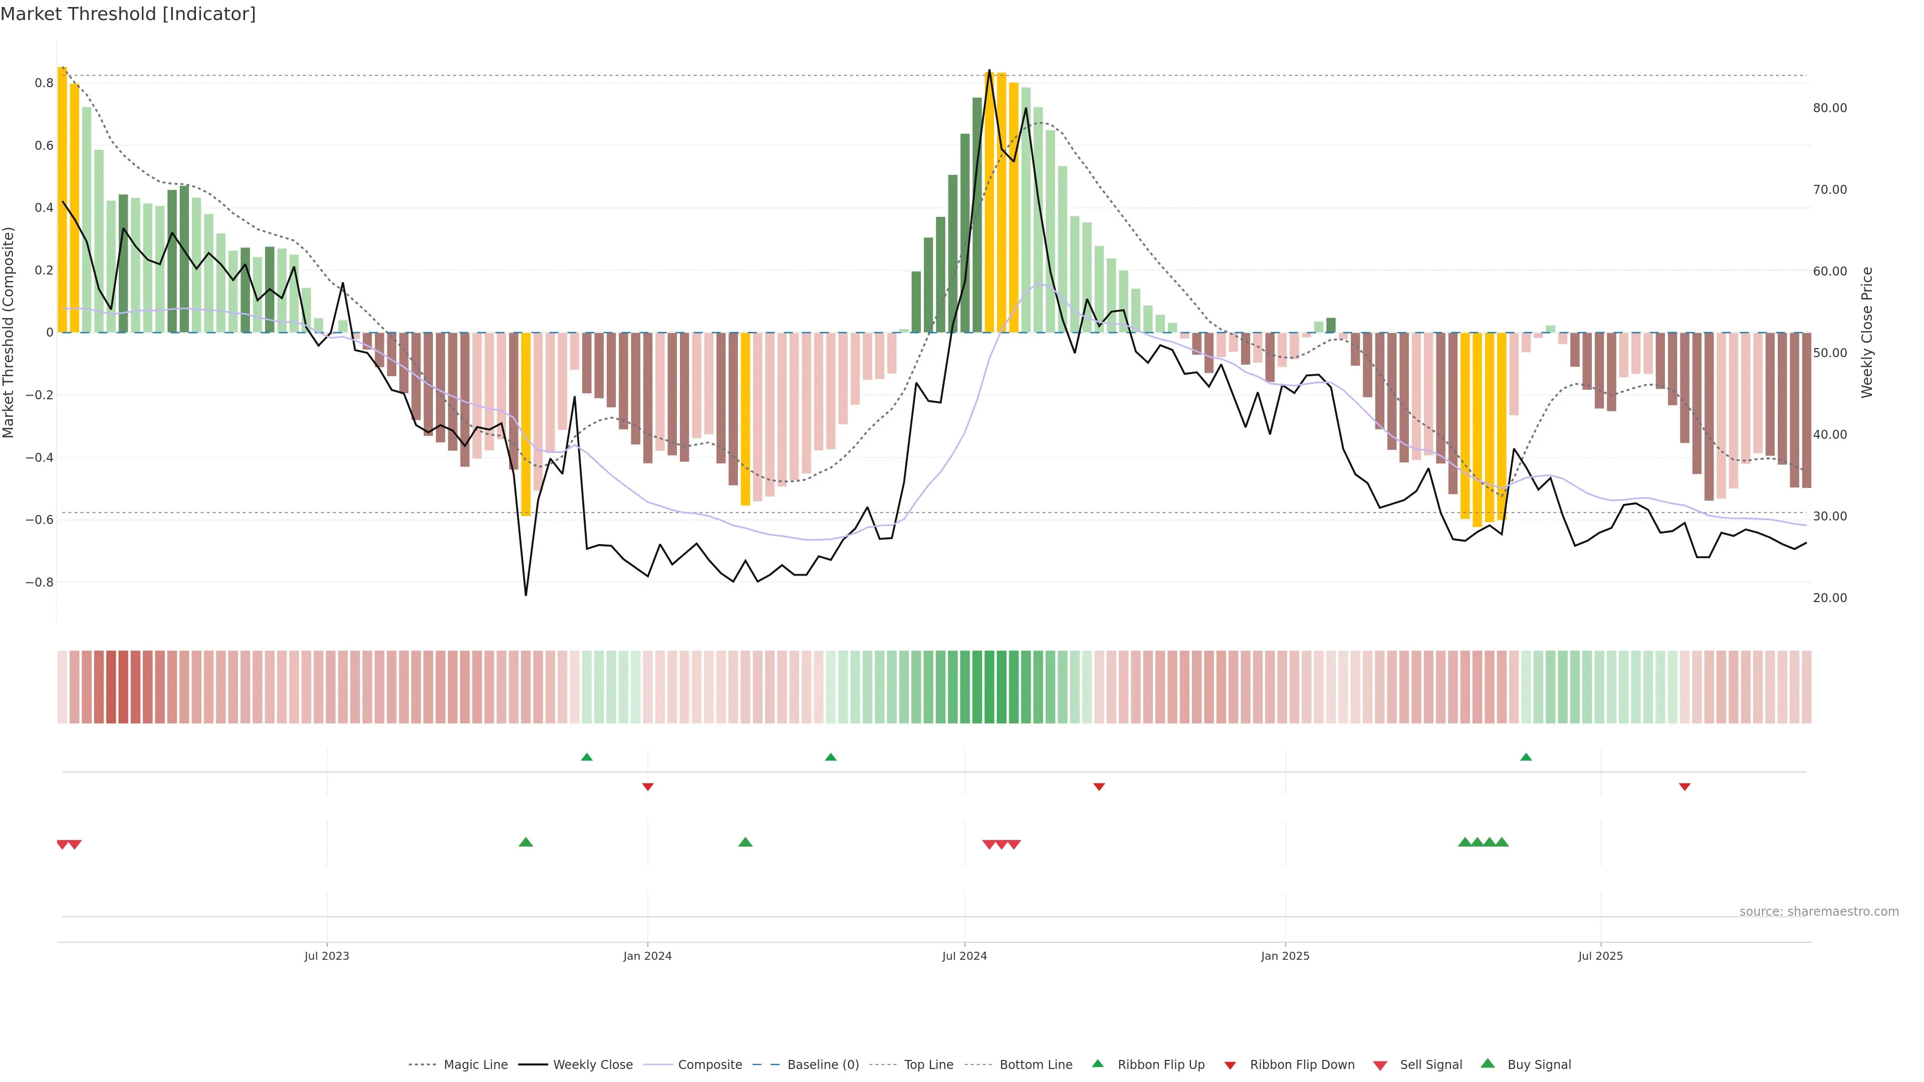Click the Jan 2025 x-axis label
The width and height of the screenshot is (1924, 1082).
click(x=1285, y=956)
